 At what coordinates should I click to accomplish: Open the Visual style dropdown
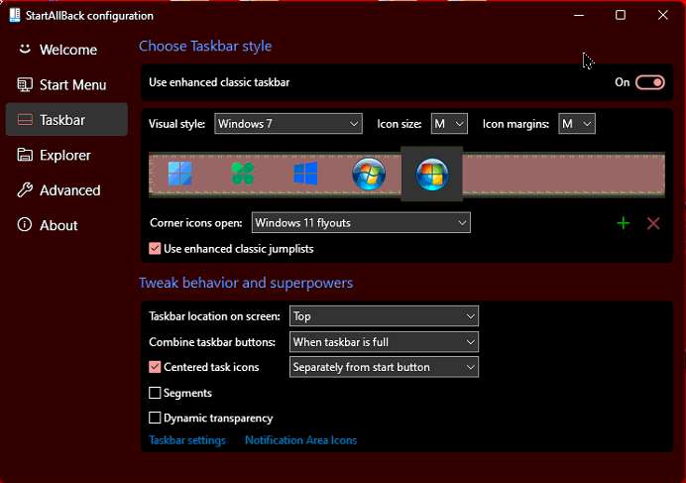pyautogui.click(x=287, y=124)
